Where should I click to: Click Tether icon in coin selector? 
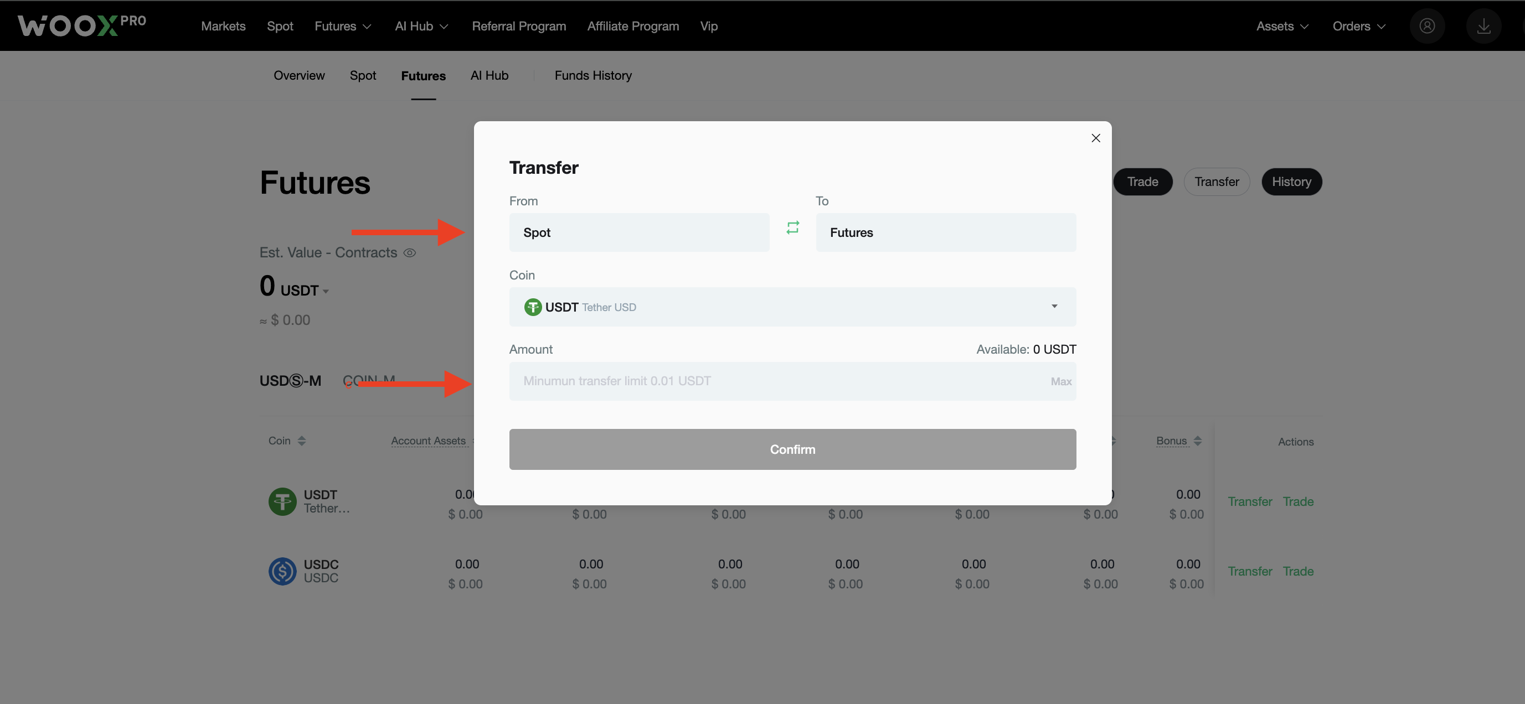533,307
